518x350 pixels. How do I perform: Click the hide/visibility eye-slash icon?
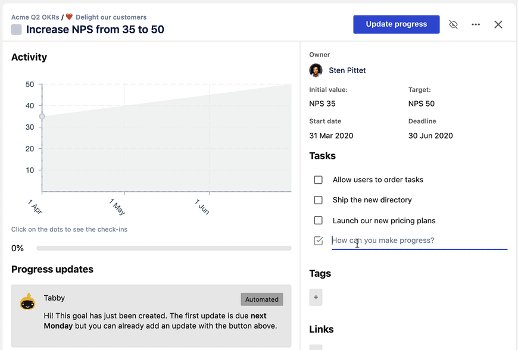453,24
